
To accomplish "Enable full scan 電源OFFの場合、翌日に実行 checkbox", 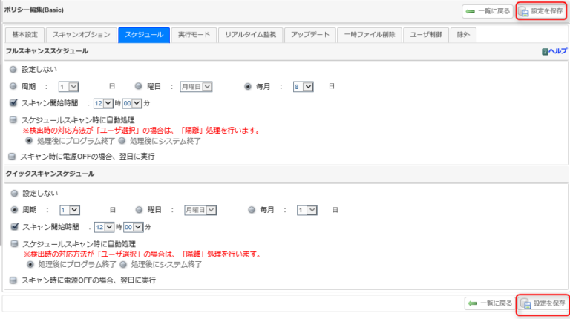I will coord(13,157).
